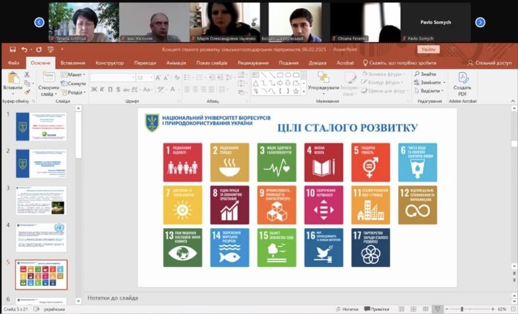This screenshot has height=314, width=518.
Task: Start slideshow from the quick access toolbar icon
Action: click(x=51, y=49)
